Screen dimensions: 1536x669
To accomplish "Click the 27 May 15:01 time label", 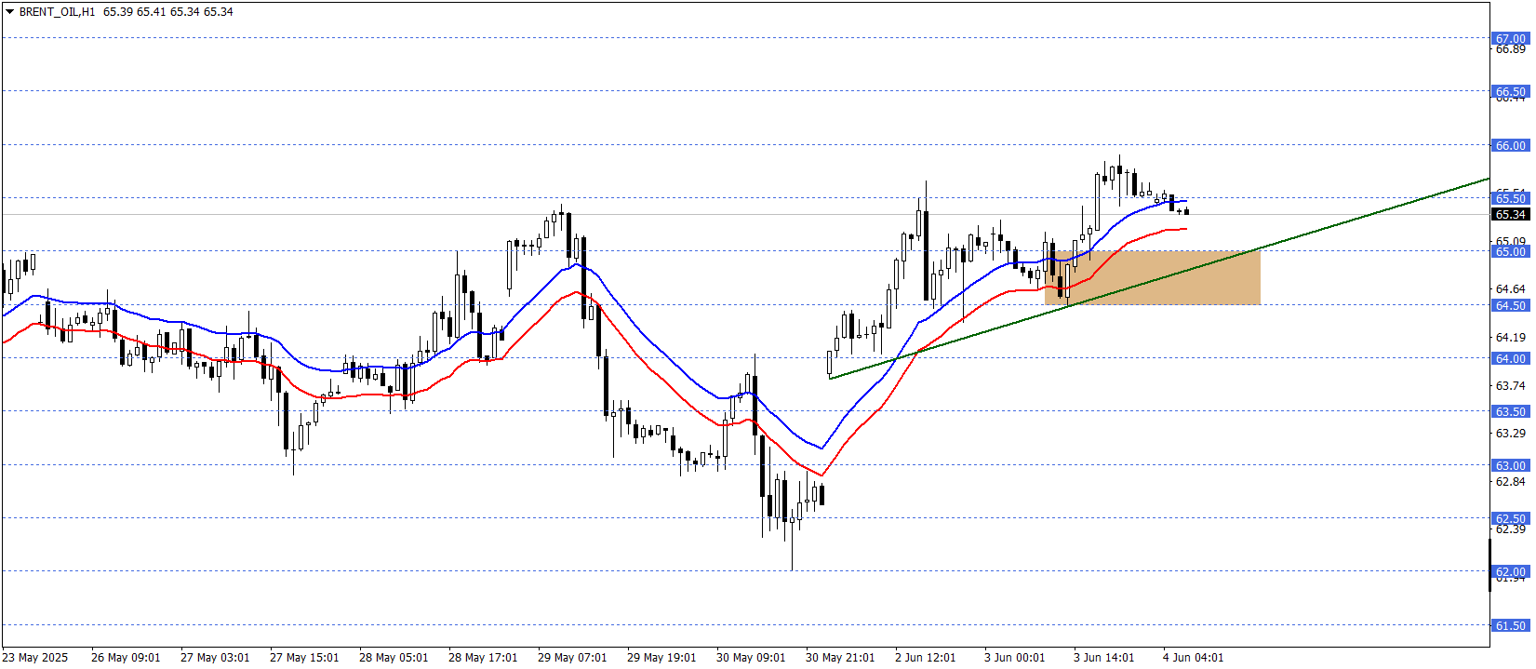I will [x=304, y=658].
